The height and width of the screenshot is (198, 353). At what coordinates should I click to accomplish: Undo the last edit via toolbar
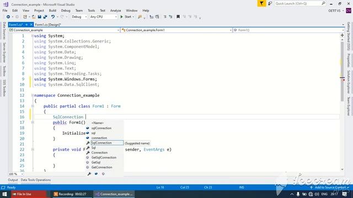(53, 17)
